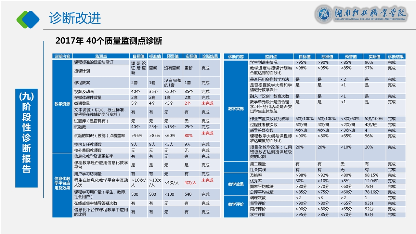Select the slide title 诊断改进
This screenshot has width=416, height=234.
(x=75, y=18)
